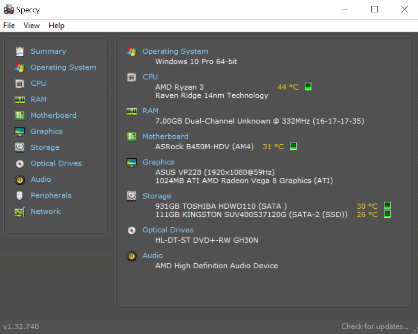Open the Motherboard section from sidebar
Viewport: 418px width, 334px height.
[x=54, y=115]
